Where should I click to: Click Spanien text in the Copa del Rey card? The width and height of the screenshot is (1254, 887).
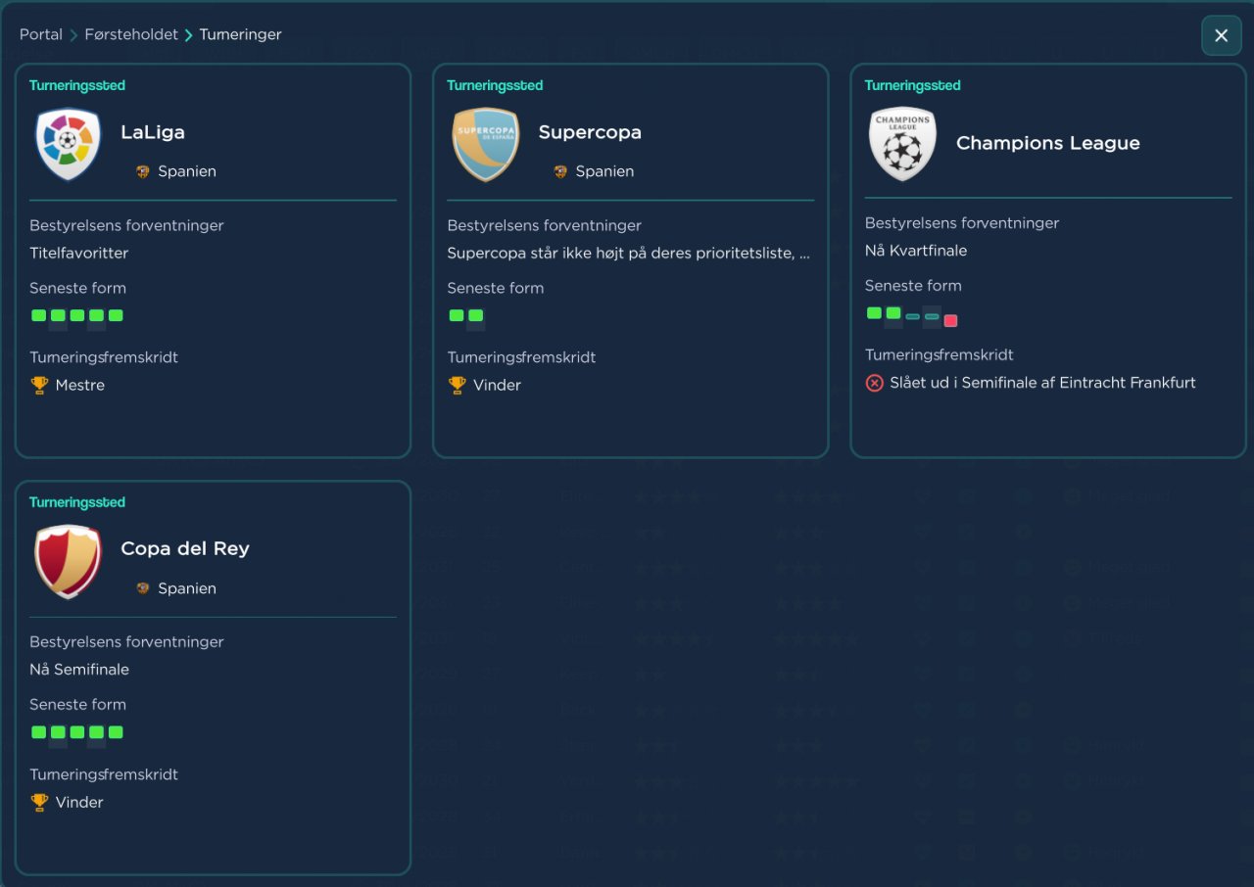point(187,588)
